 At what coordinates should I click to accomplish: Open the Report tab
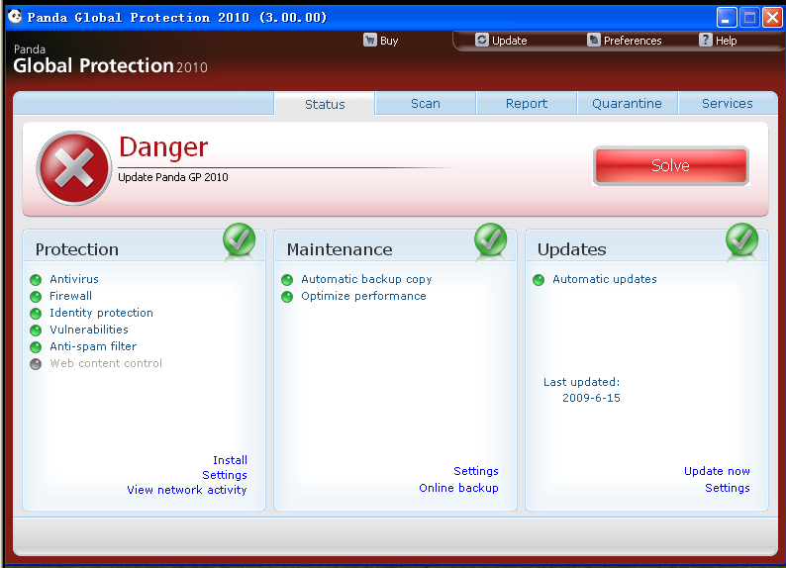527,103
